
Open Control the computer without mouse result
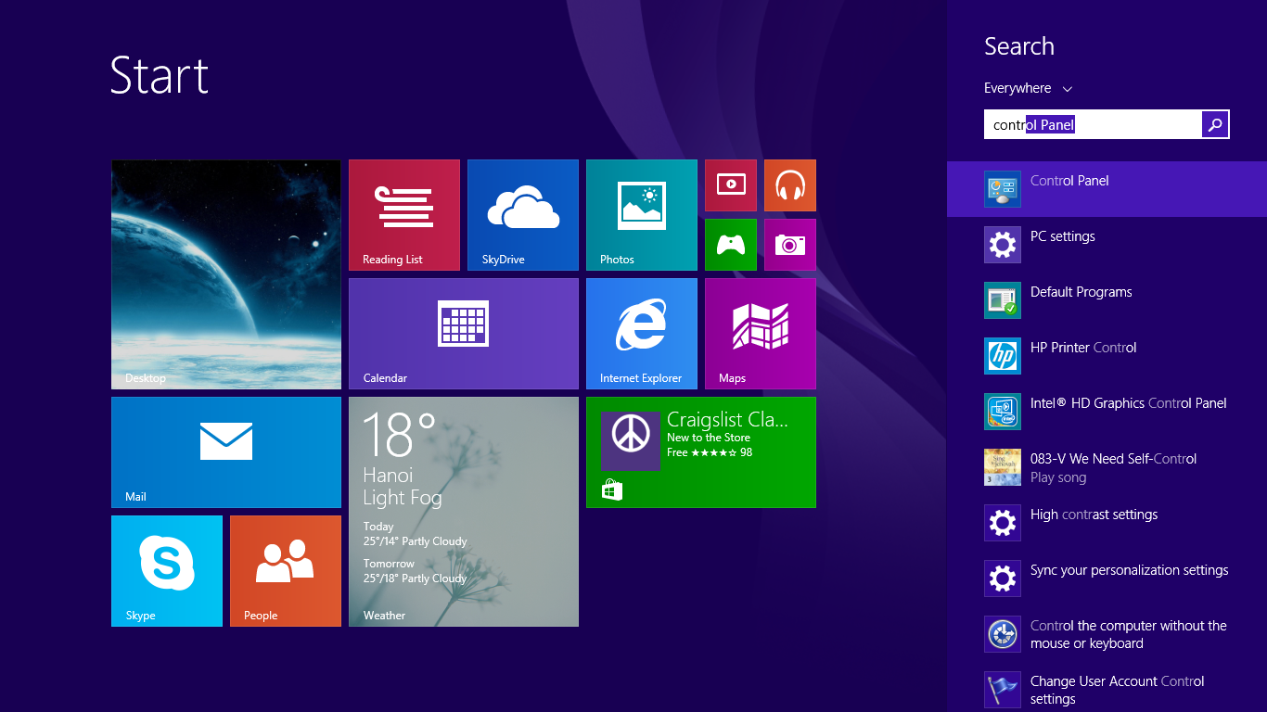(x=1107, y=634)
